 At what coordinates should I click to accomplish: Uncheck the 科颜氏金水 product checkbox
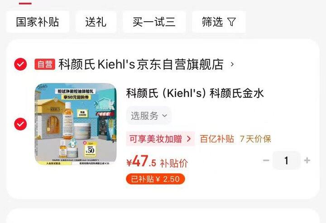pyautogui.click(x=20, y=124)
